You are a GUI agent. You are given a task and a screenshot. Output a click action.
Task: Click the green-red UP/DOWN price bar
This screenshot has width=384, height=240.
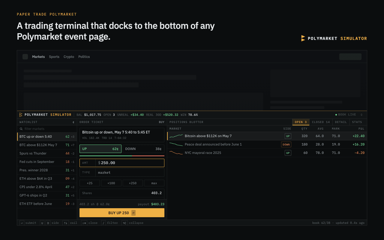tap(122, 156)
